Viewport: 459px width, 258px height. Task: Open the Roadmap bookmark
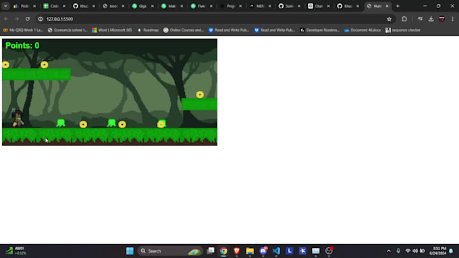[x=148, y=30]
